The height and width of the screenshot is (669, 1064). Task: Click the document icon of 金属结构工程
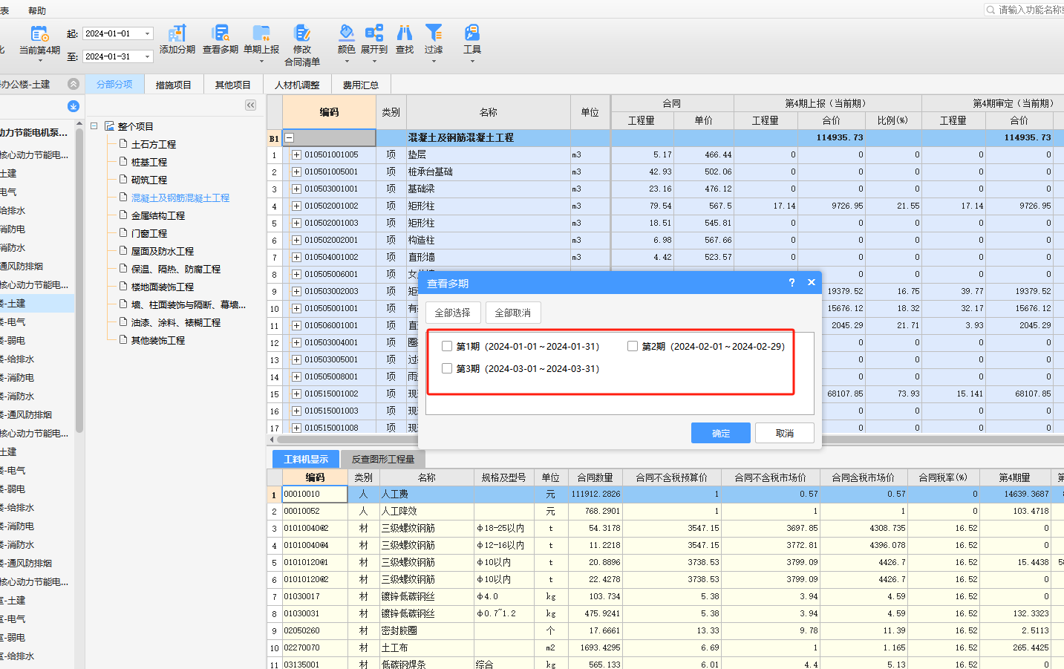pyautogui.click(x=124, y=215)
